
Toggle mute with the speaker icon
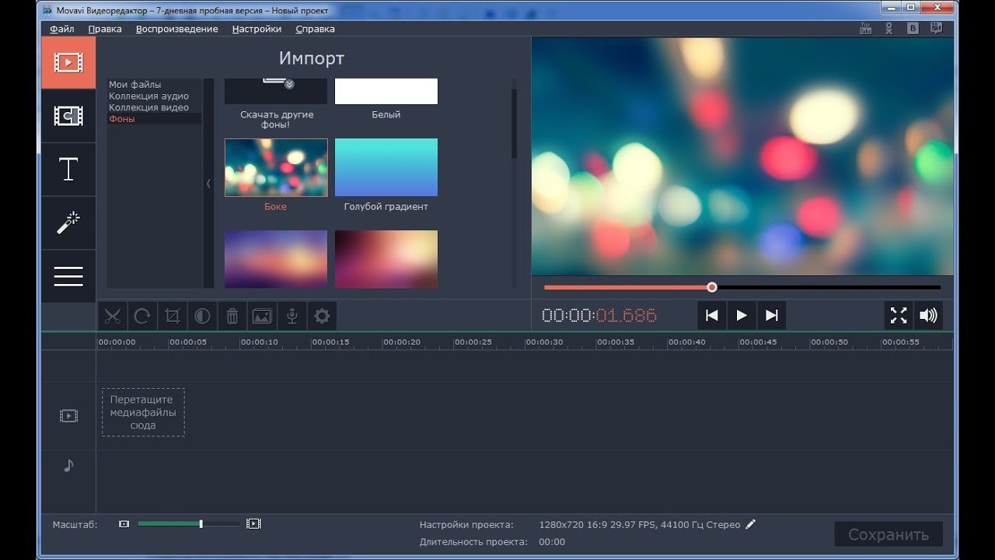coord(928,315)
